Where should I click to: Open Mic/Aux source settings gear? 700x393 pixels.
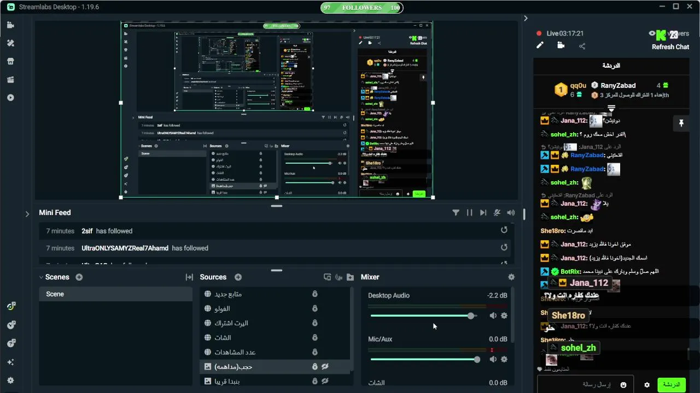point(504,359)
